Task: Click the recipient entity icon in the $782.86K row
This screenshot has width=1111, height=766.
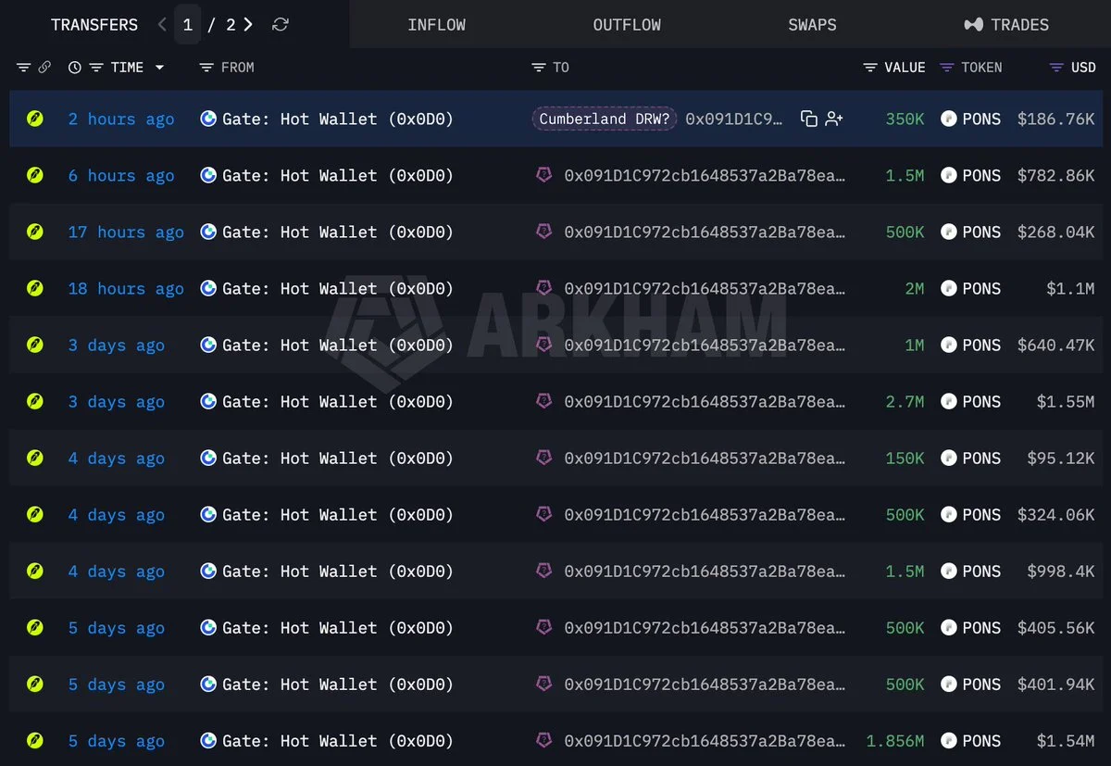Action: point(544,174)
